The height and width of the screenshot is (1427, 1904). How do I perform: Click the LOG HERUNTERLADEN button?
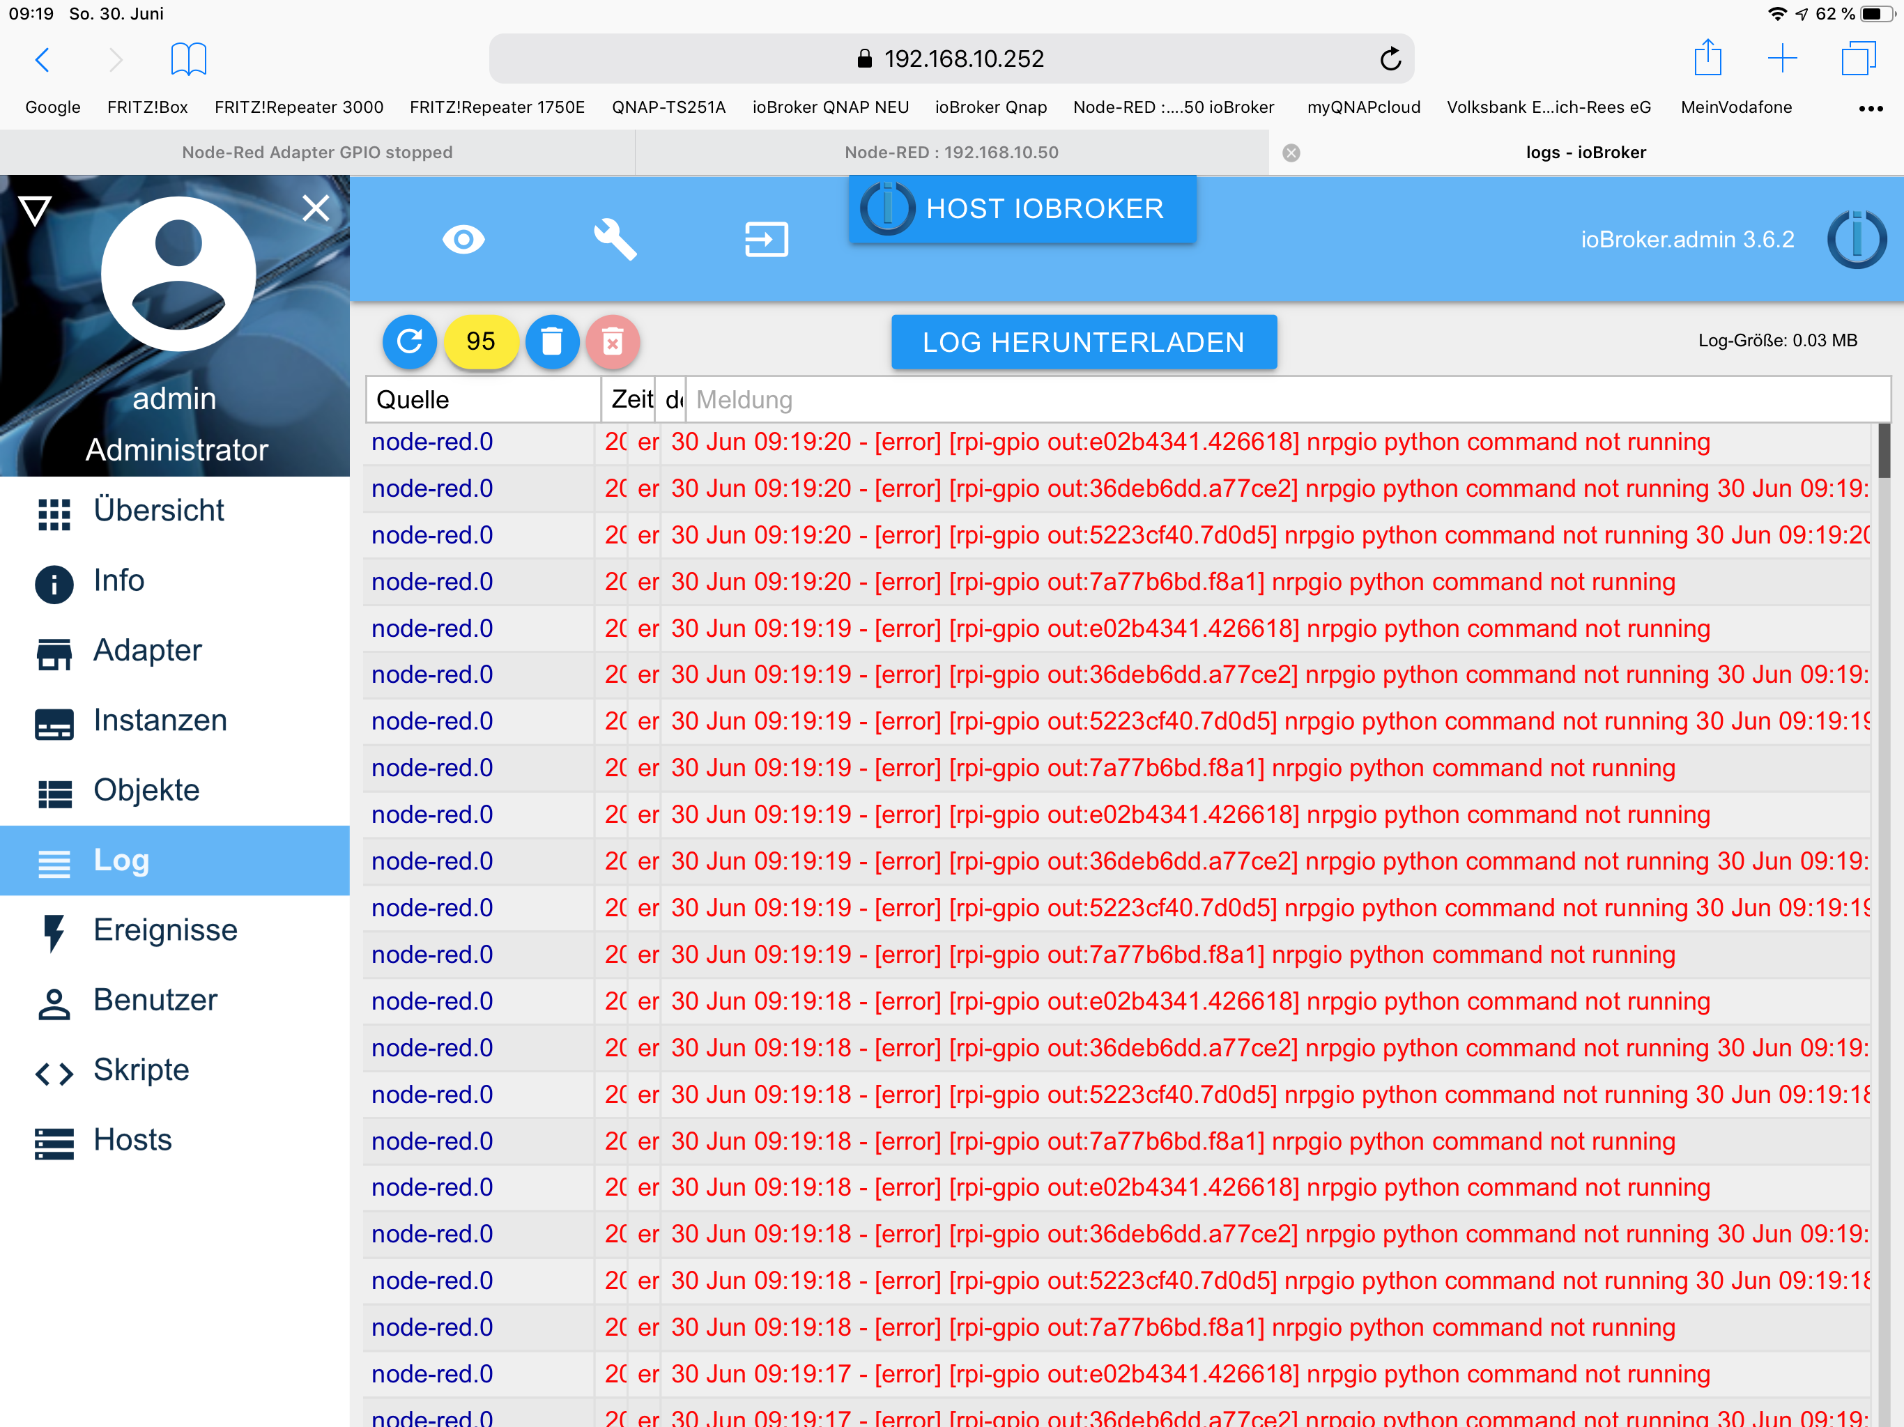click(x=1083, y=341)
